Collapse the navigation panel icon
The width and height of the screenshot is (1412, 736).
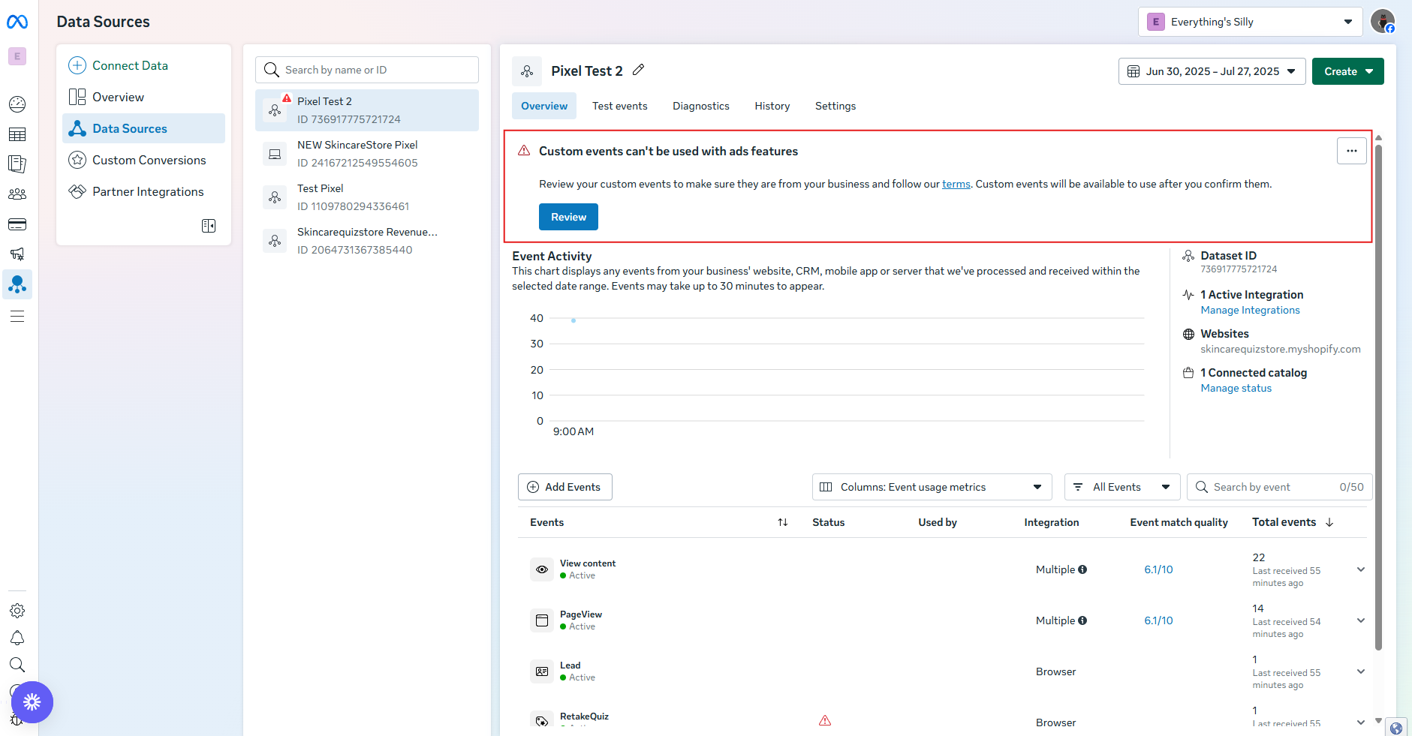tap(209, 226)
